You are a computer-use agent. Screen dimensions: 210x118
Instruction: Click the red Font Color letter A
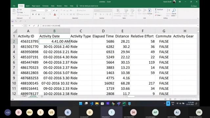55,14
